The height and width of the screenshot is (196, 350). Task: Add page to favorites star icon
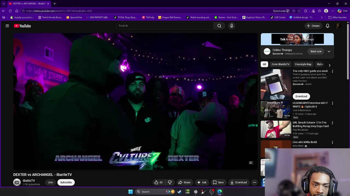point(299,11)
